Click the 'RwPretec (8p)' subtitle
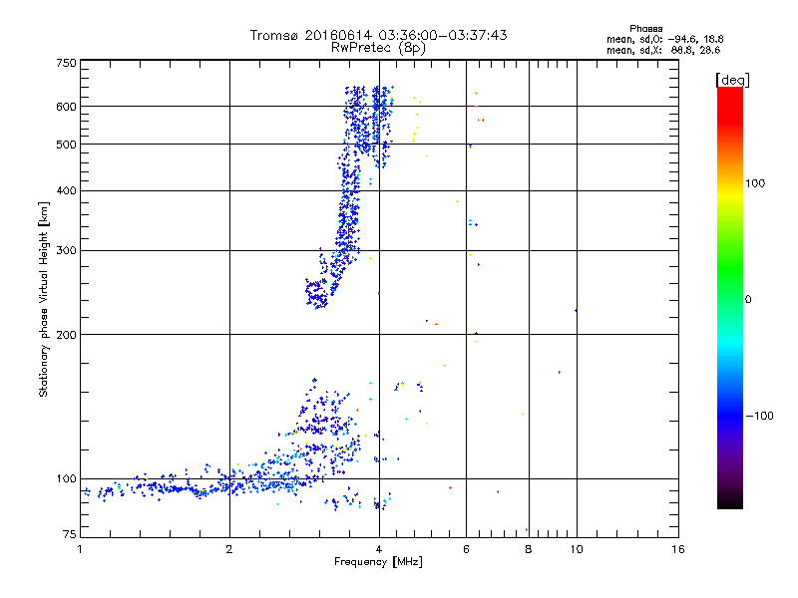Image resolution: width=798 pixels, height=598 pixels. pos(378,48)
